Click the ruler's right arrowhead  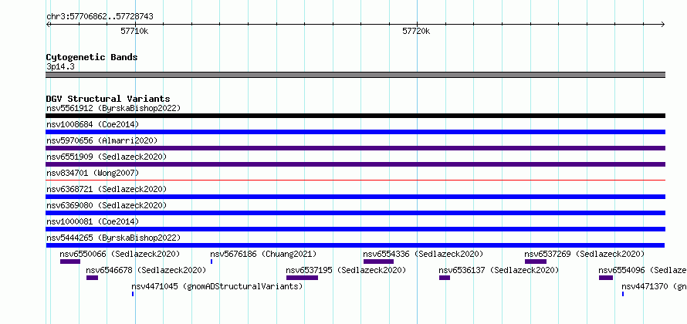tap(663, 25)
